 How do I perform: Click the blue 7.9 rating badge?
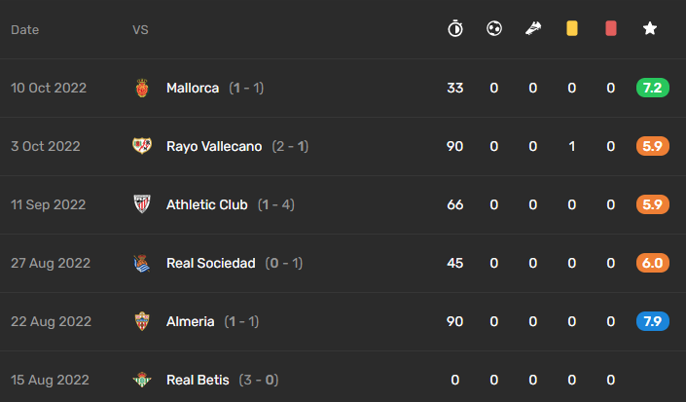pos(652,321)
